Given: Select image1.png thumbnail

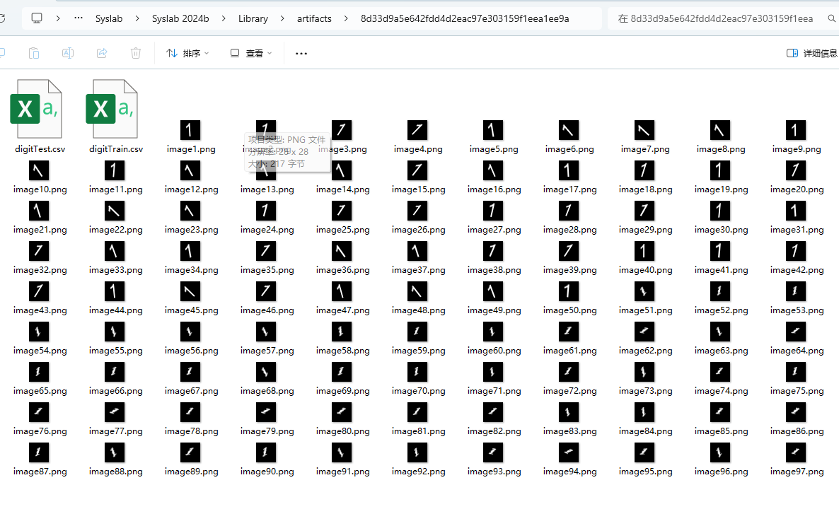Looking at the screenshot, I should [190, 130].
